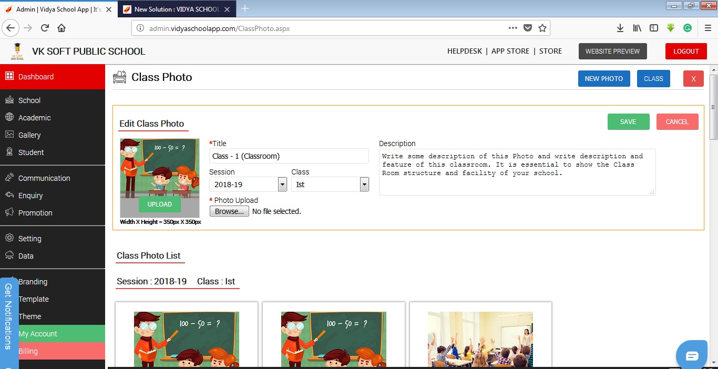The image size is (718, 369).
Task: Click the 'Session : 2018-19' heading text
Action: click(152, 281)
